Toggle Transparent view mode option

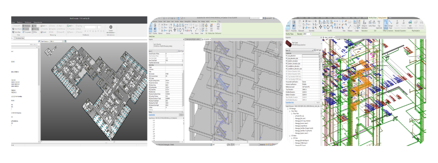pos(27,32)
